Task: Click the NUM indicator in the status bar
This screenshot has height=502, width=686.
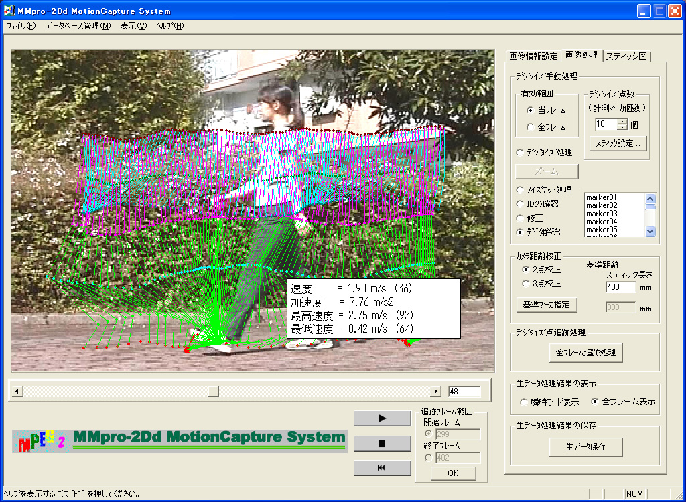Action: 634,494
